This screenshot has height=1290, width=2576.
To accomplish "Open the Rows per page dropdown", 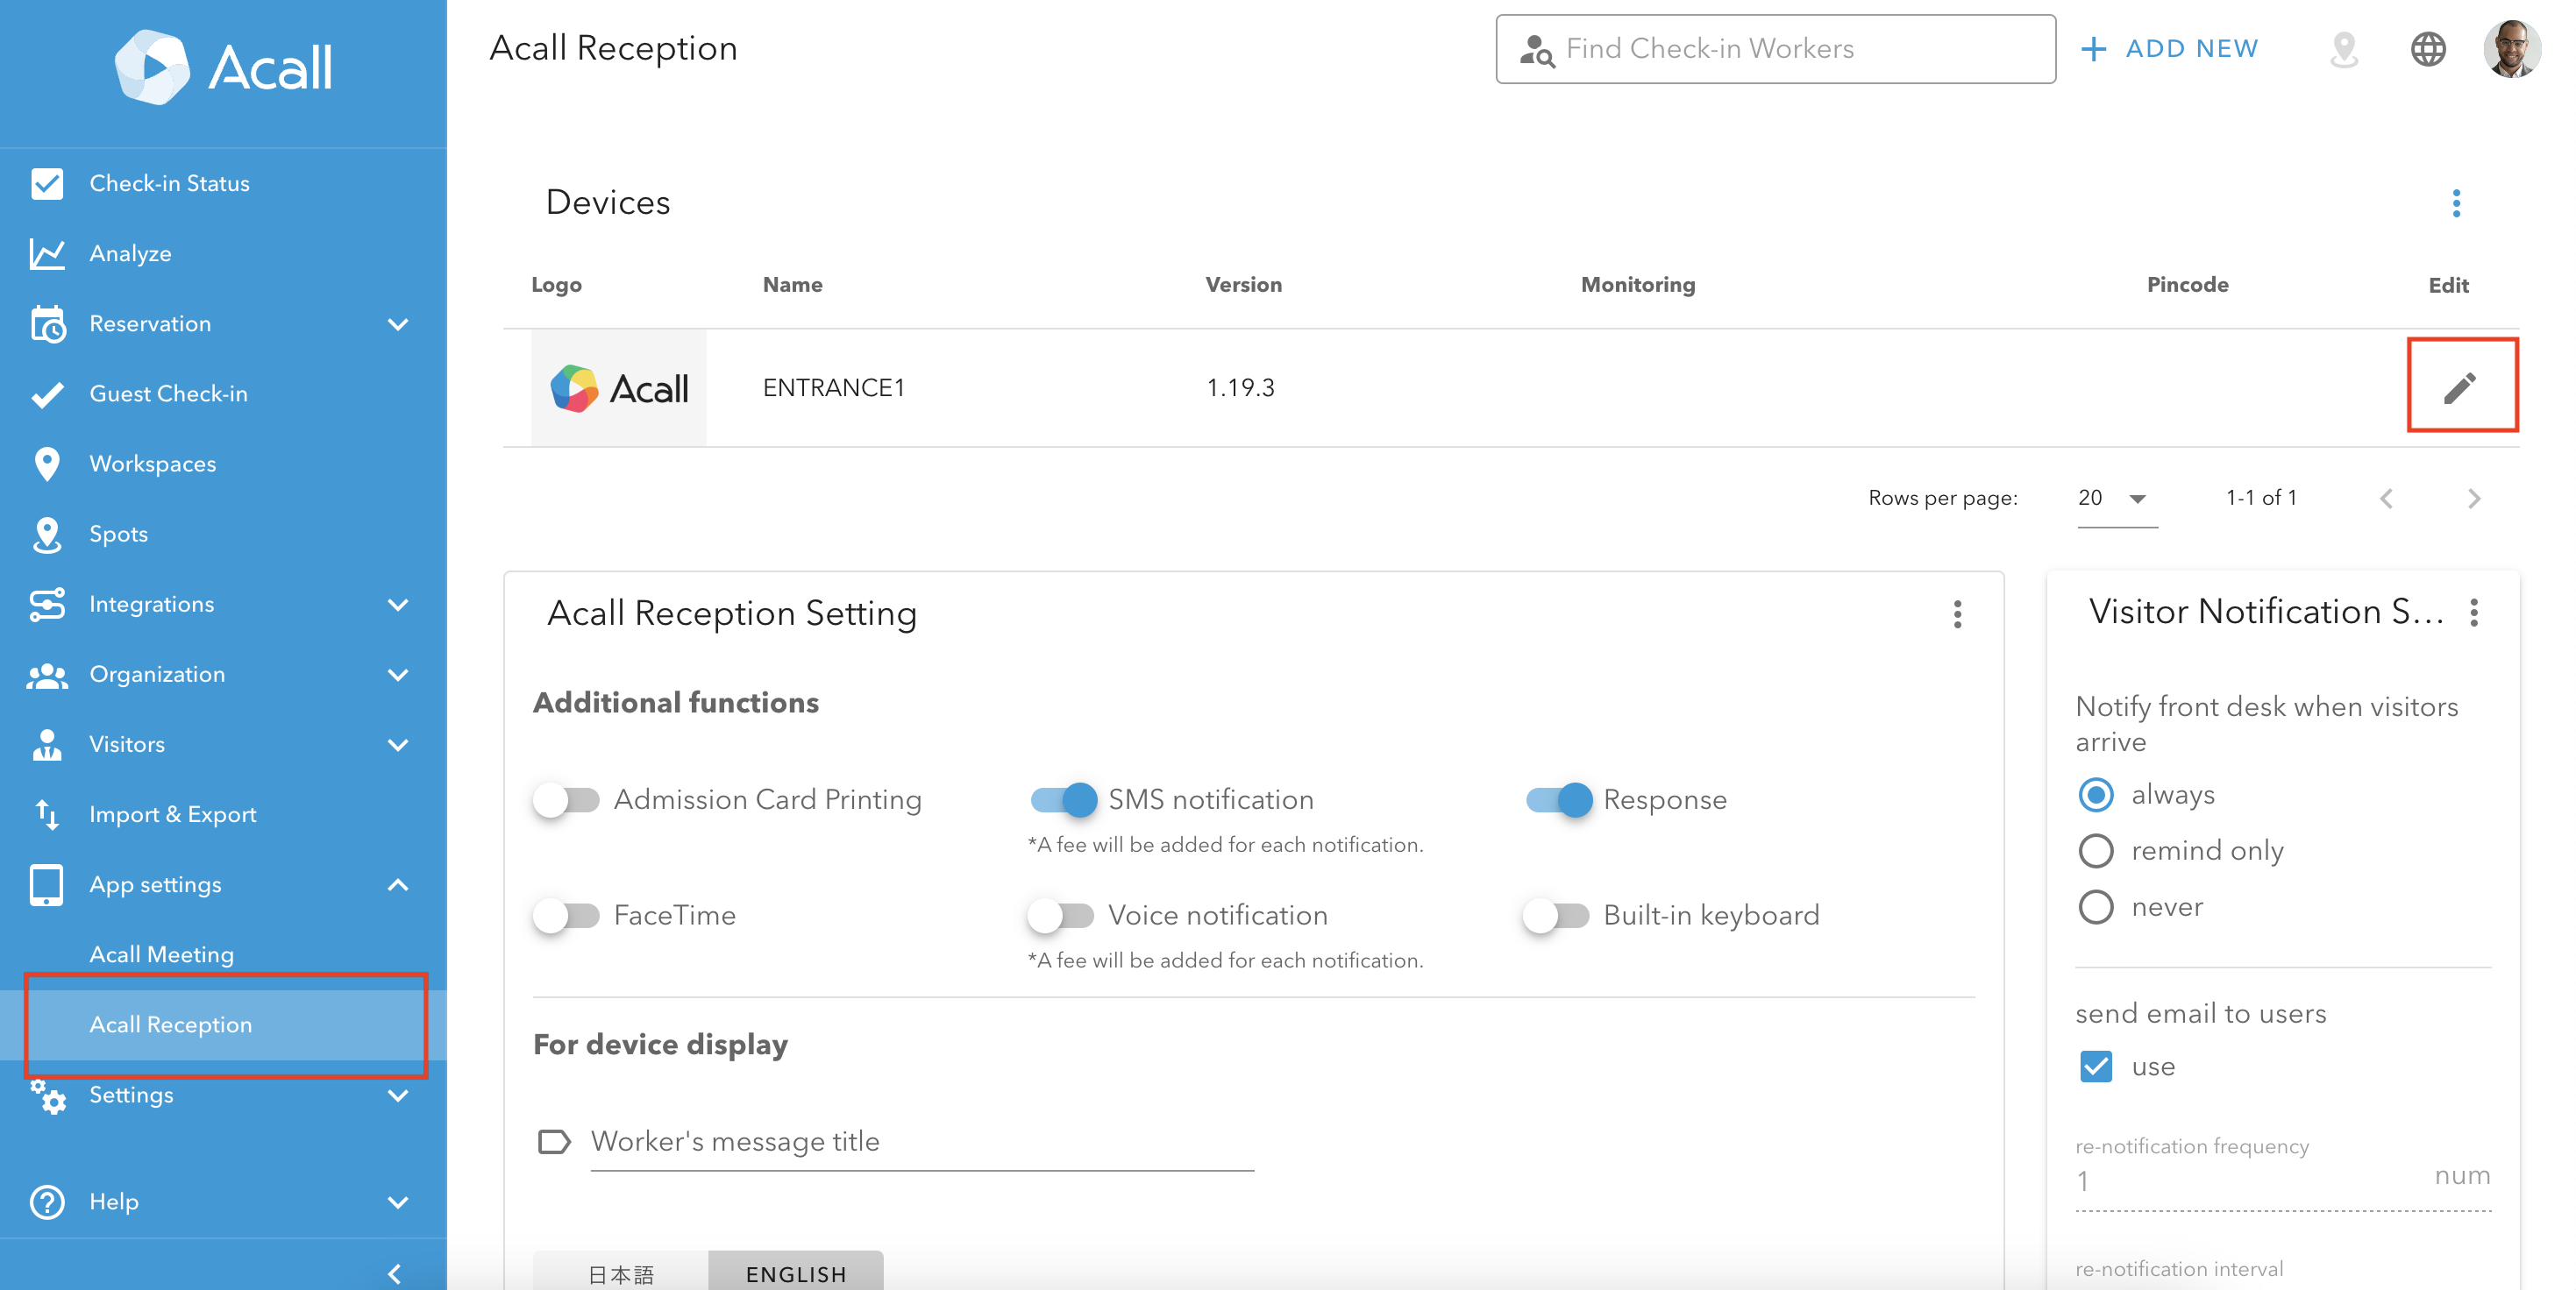I will (x=2110, y=498).
